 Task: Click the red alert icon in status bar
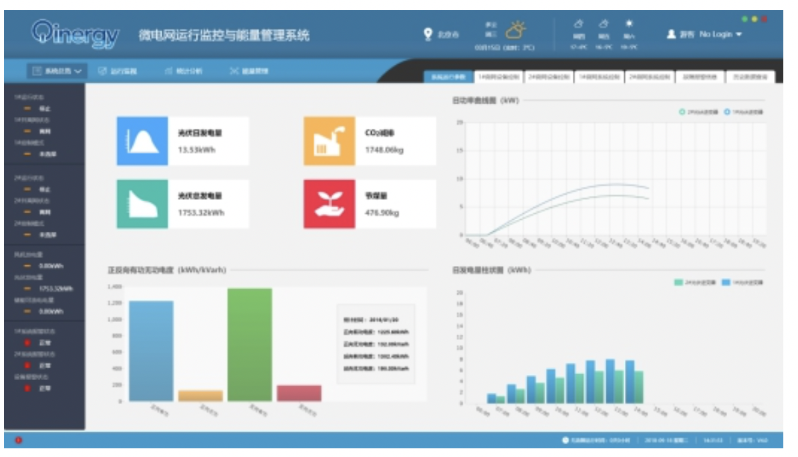18,440
